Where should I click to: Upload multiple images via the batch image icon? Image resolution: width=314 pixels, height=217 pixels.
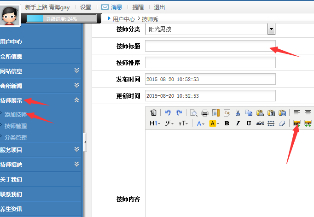[x=308, y=123]
